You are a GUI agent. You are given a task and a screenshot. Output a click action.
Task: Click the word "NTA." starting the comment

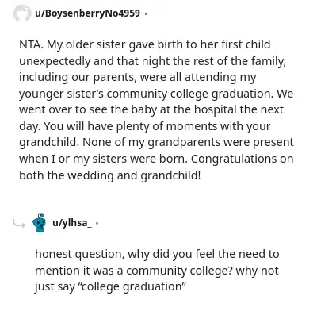31,44
